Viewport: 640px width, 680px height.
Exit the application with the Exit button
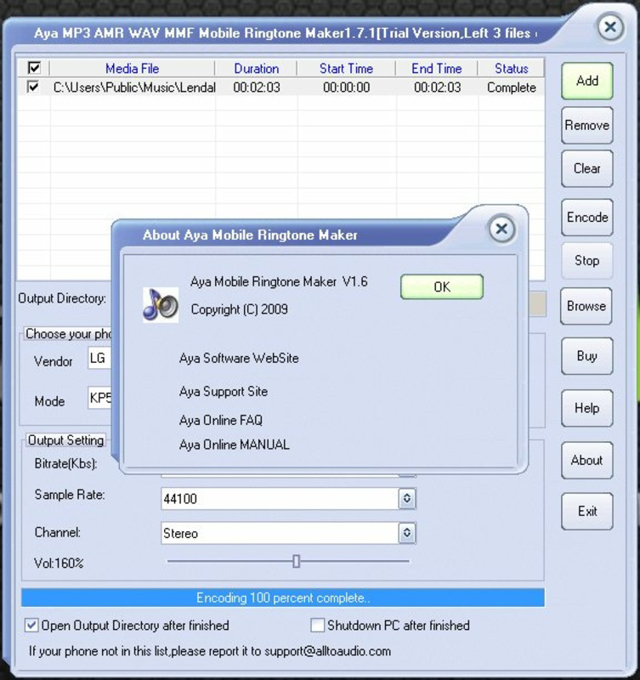click(587, 512)
